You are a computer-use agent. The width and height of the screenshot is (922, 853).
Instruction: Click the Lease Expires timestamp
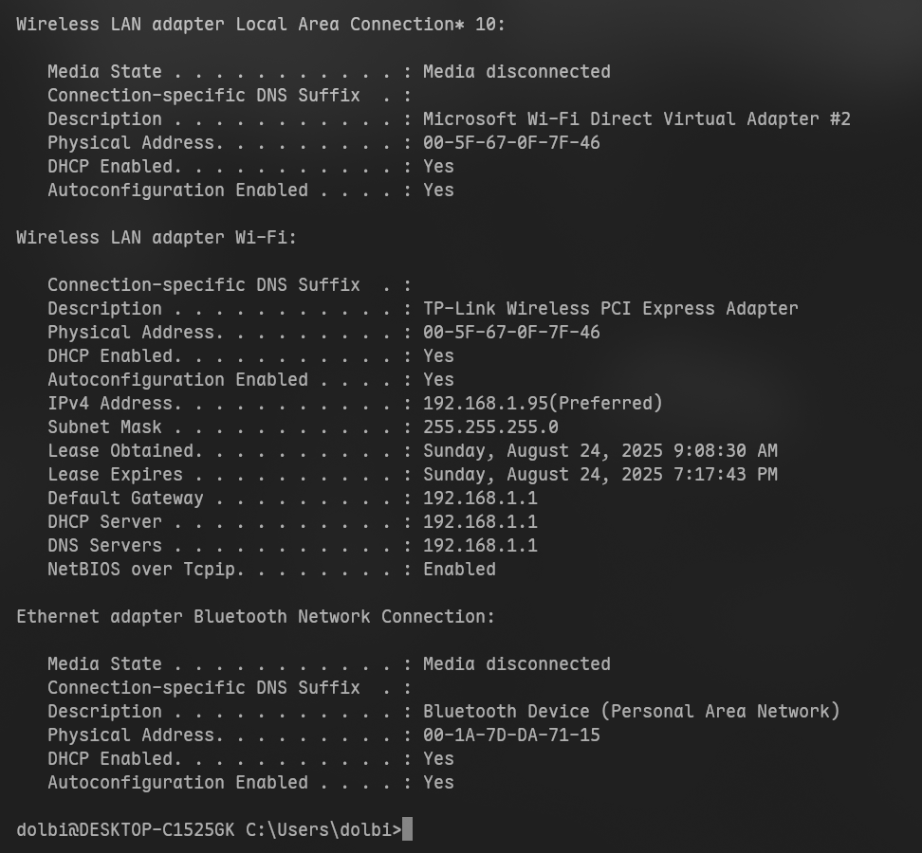[x=599, y=475]
